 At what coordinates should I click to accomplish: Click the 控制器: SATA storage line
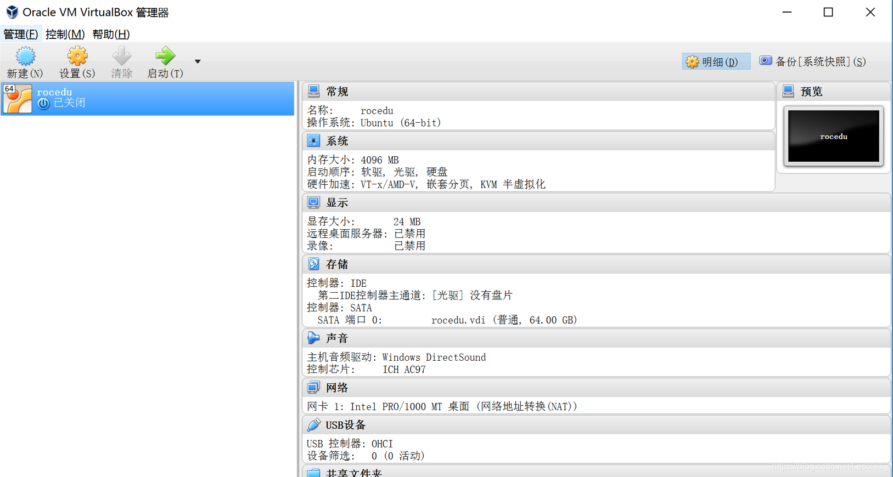[x=339, y=308]
